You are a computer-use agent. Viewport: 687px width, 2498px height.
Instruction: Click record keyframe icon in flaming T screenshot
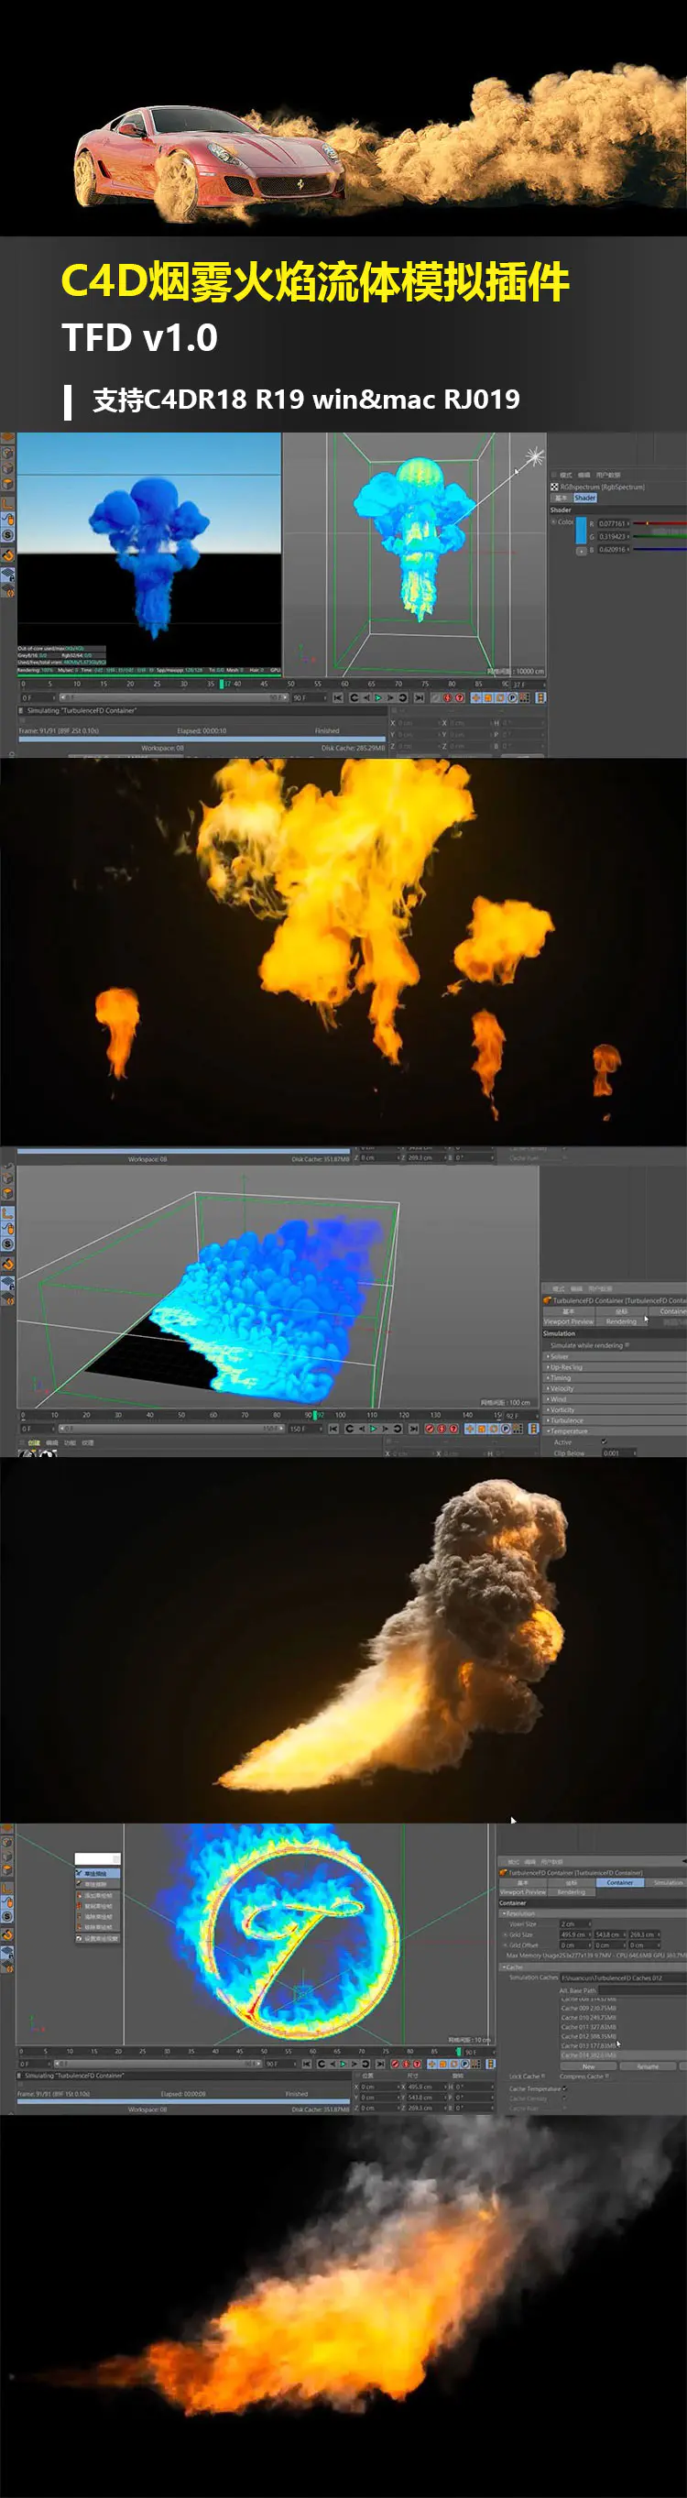(396, 2065)
